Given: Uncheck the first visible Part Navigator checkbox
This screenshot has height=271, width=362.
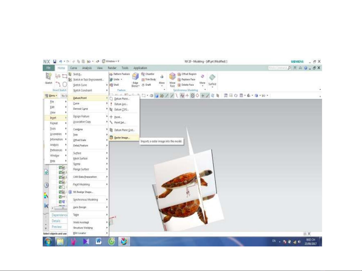Looking at the screenshot, I should 60,167.
